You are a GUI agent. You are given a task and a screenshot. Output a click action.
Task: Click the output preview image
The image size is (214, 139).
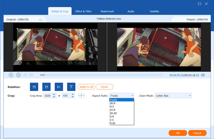[159, 47]
